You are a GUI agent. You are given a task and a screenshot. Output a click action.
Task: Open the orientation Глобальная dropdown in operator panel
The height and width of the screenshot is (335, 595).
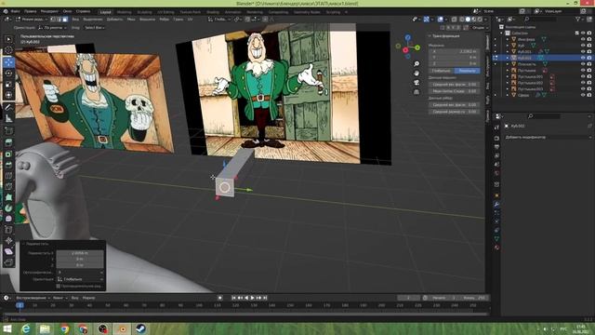click(80, 279)
